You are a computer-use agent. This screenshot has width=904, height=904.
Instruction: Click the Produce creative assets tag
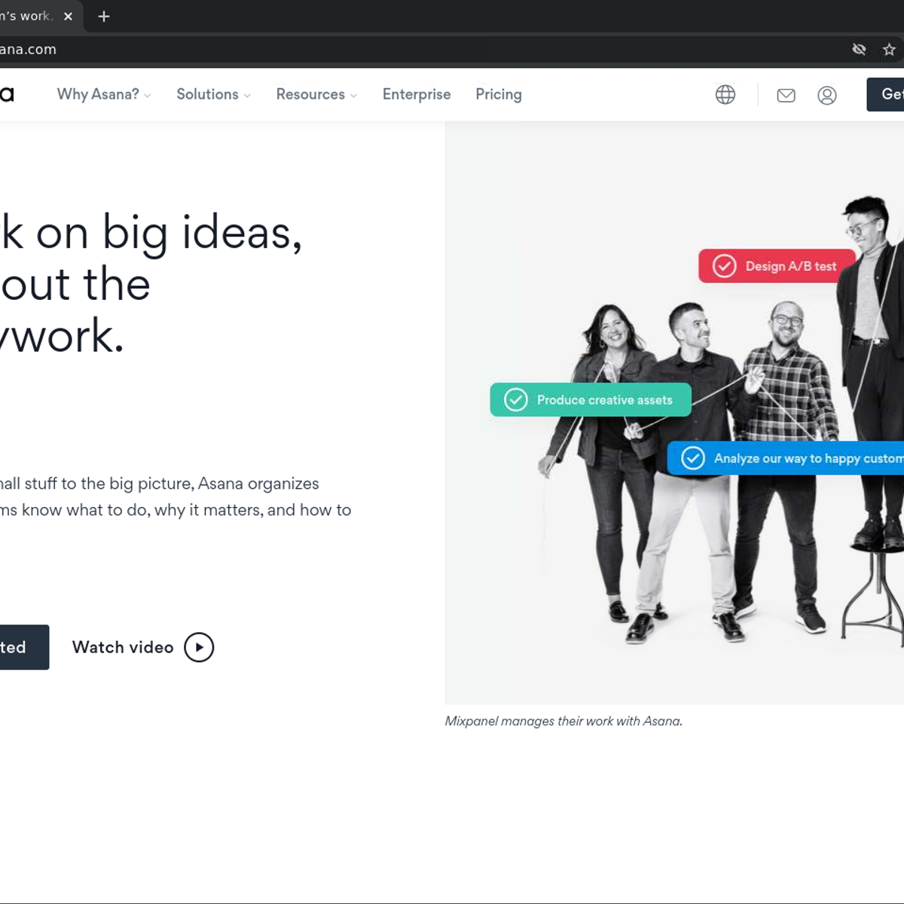[x=591, y=400]
